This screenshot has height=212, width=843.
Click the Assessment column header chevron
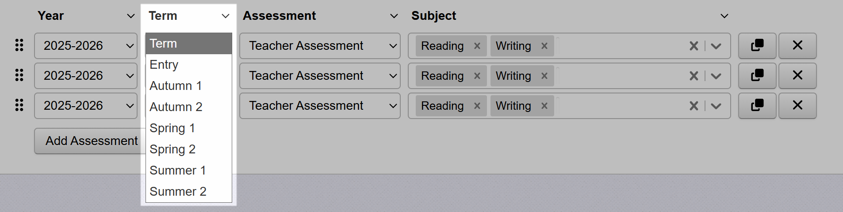(x=394, y=16)
